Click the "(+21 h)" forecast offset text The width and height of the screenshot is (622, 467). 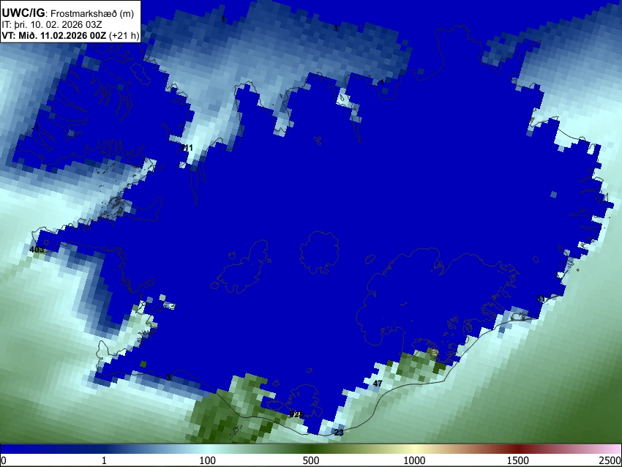click(124, 35)
